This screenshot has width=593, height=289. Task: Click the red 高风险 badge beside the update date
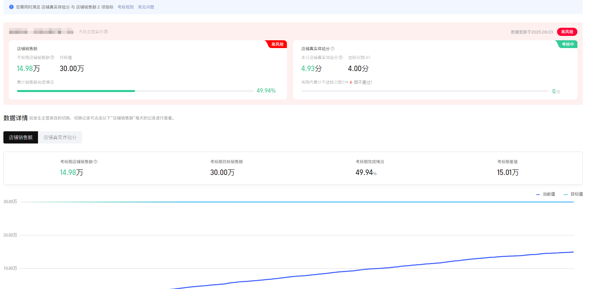567,32
